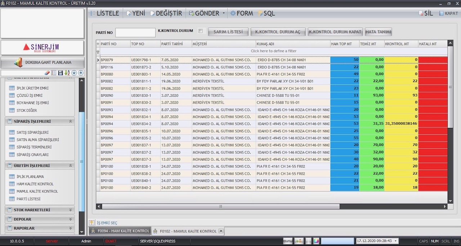This screenshot has width=461, height=246.
Task: Create a new record with YENİ
Action: tap(135, 13)
